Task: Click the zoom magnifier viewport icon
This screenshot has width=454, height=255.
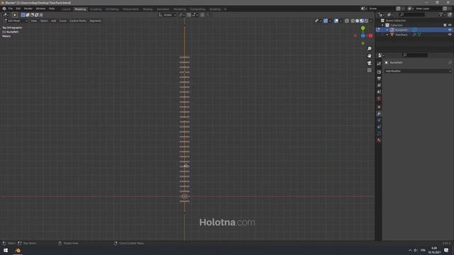Action: [369, 49]
